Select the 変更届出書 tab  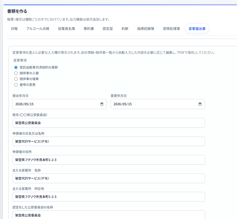coord(197,28)
